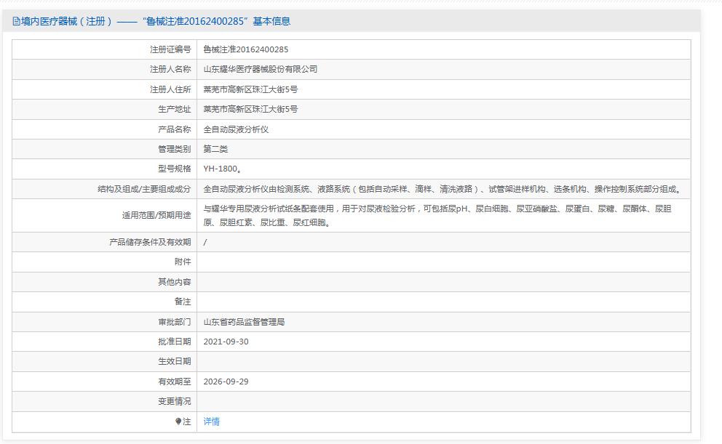
Task: Select address value in the 生产地址 row
Action: click(x=250, y=109)
